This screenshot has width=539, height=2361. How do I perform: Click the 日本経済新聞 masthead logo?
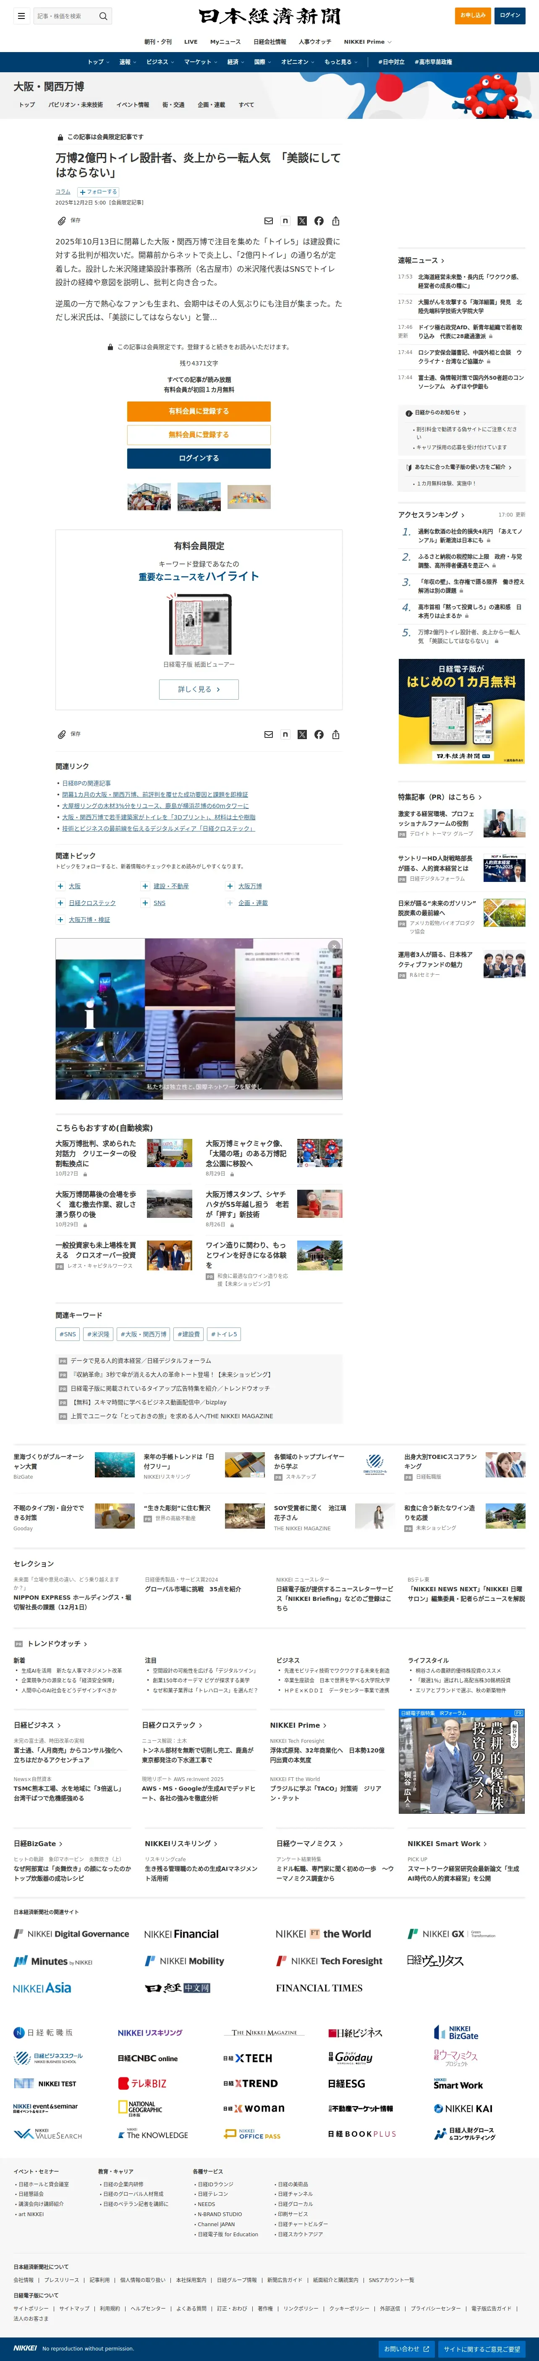[269, 16]
